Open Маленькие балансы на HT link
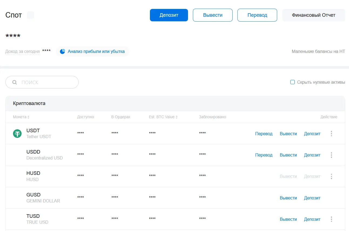 pos(318,51)
